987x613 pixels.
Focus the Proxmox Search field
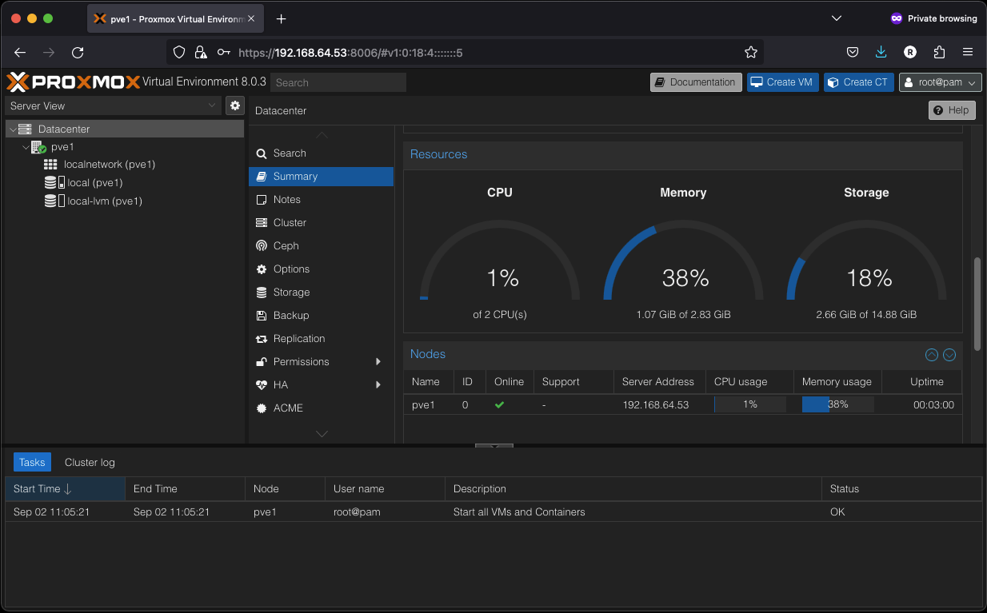coord(338,82)
